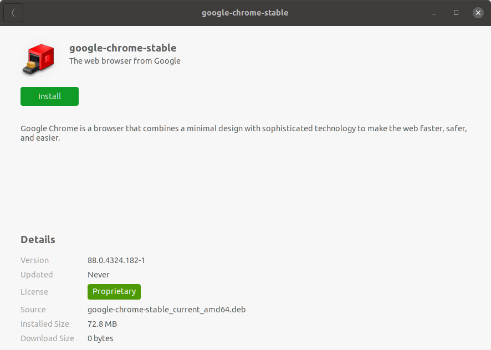Click the Details section heading

coord(38,240)
